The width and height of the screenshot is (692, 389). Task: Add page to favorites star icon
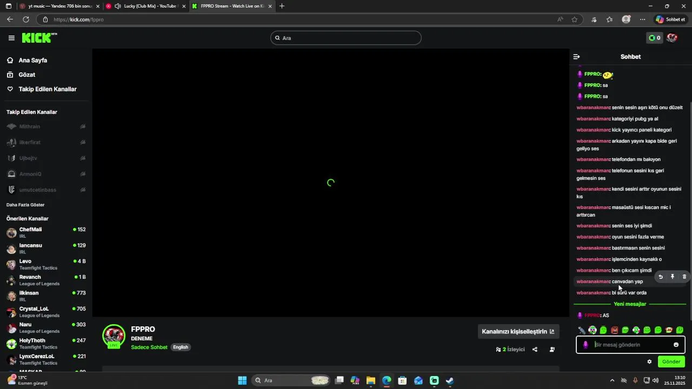coord(574,19)
